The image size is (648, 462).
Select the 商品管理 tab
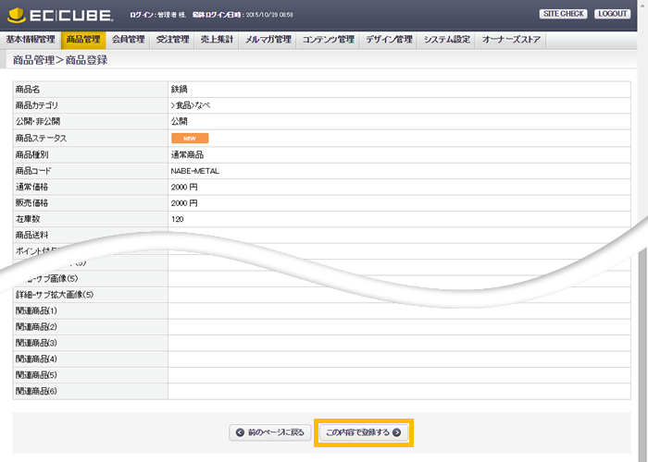click(83, 40)
